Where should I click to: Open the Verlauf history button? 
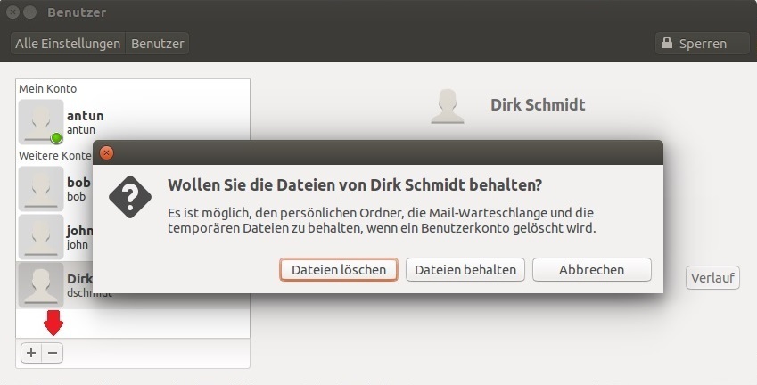point(712,278)
